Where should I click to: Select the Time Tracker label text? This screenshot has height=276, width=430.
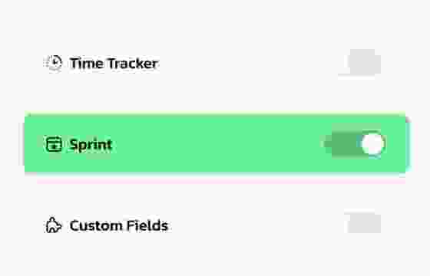point(114,63)
